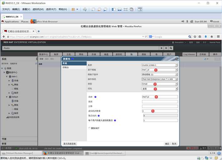Click the 描述 description input field
The width and height of the screenshot is (222, 160).
pos(160,102)
